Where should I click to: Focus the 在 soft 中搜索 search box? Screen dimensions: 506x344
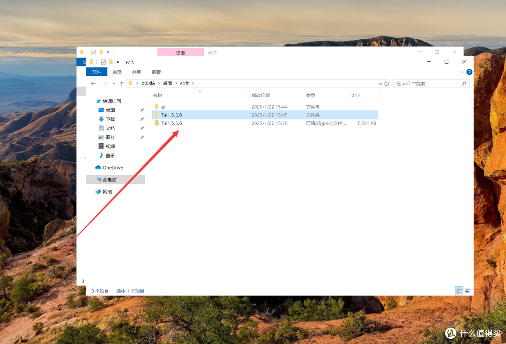(x=431, y=83)
